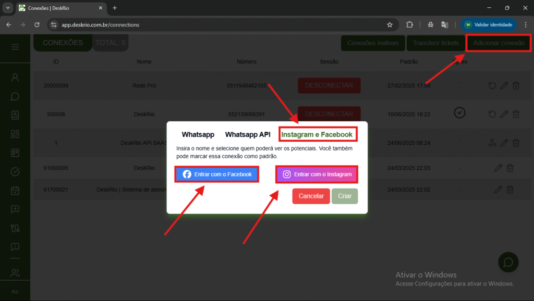This screenshot has height=301, width=534.
Task: Edit the DeskRio 300006 connection
Action: pos(504,114)
